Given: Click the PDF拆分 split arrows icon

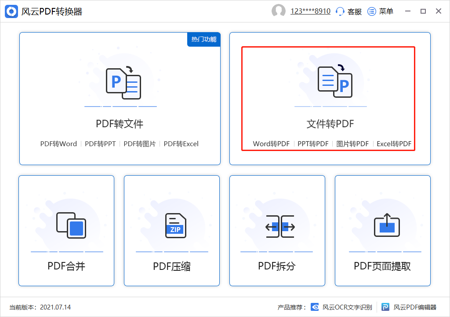Looking at the screenshot, I should (x=280, y=226).
